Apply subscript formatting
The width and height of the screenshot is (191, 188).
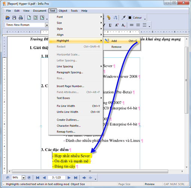(123, 25)
